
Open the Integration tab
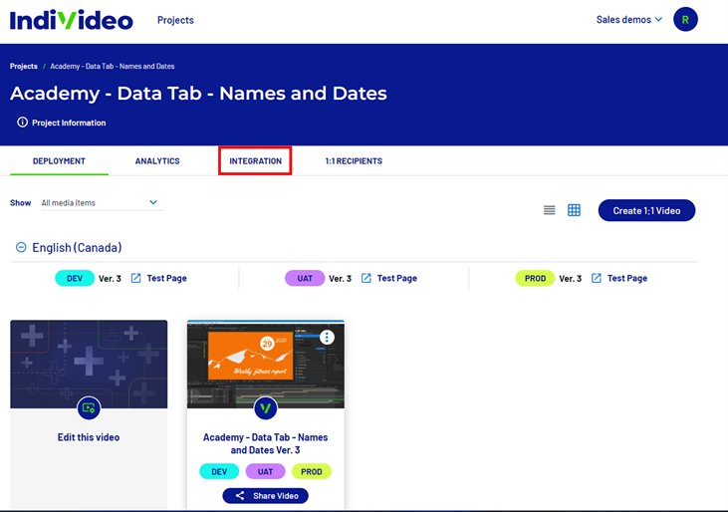255,161
